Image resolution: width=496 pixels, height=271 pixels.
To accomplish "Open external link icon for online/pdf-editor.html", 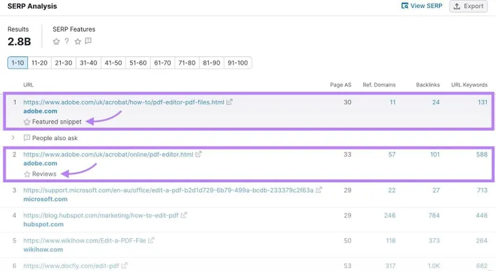I will click(x=198, y=154).
